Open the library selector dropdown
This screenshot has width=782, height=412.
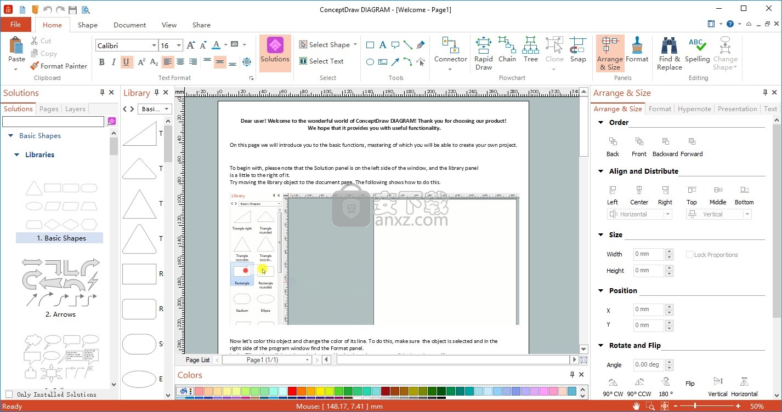coord(167,109)
